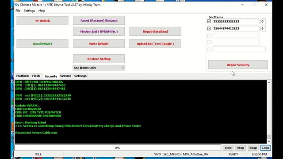Click Upload KB (Tee/Google) button
The width and height of the screenshot is (283, 159).
coord(155,44)
